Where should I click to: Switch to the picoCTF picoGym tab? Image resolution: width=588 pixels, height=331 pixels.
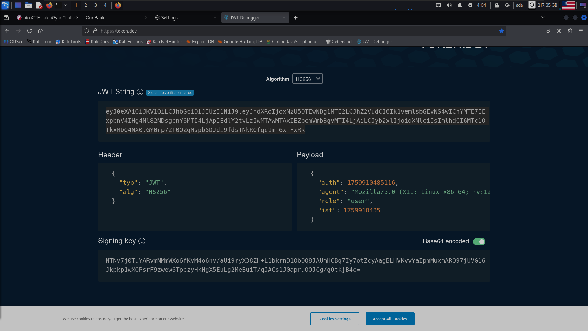tap(46, 18)
